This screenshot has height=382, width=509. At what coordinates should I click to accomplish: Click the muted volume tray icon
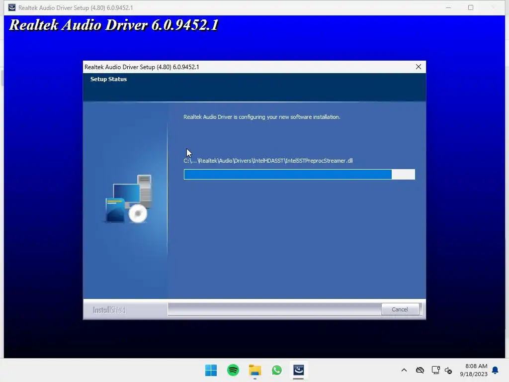point(448,370)
